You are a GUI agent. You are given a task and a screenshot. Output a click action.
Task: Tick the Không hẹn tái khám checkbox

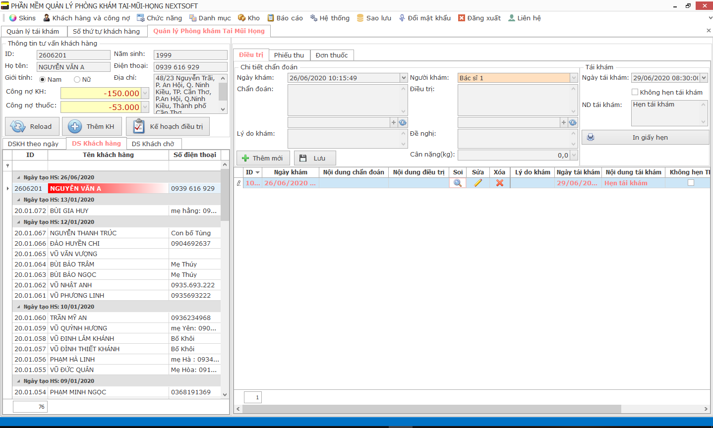pyautogui.click(x=635, y=92)
